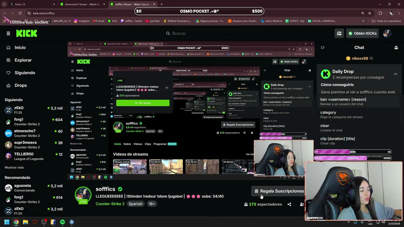Image resolution: width=404 pixels, height=227 pixels.
Task: Open the hamburger menu beside the KICK logo
Action: [8, 33]
